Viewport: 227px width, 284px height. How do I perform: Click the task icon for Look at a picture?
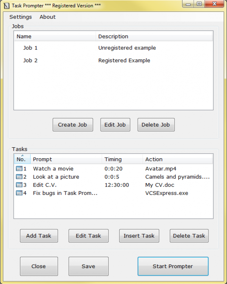click(19, 177)
